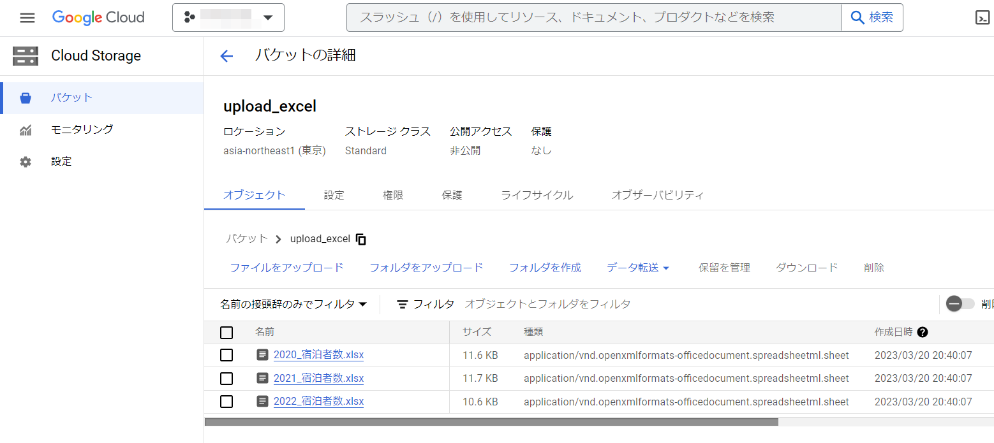Check the select-all checkbox in the header

click(x=226, y=332)
